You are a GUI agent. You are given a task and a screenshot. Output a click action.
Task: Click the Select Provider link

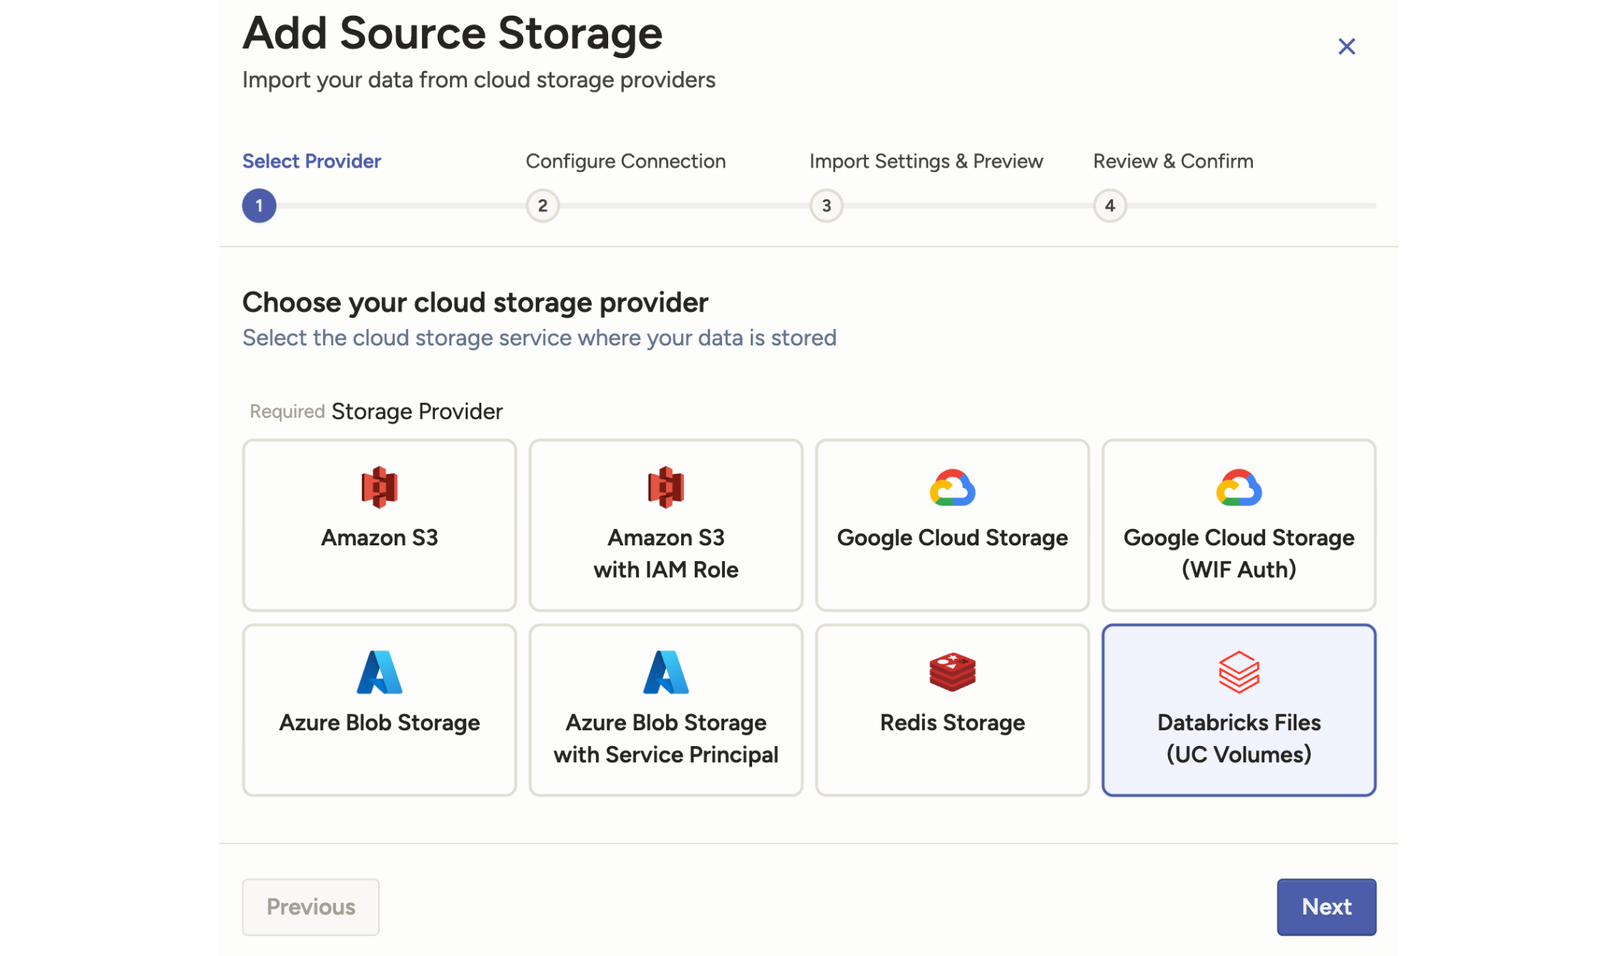click(312, 161)
